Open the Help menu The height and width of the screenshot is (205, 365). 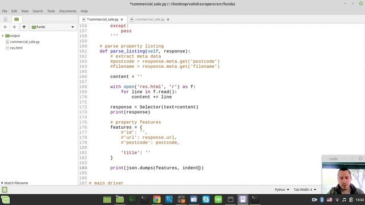point(84,11)
